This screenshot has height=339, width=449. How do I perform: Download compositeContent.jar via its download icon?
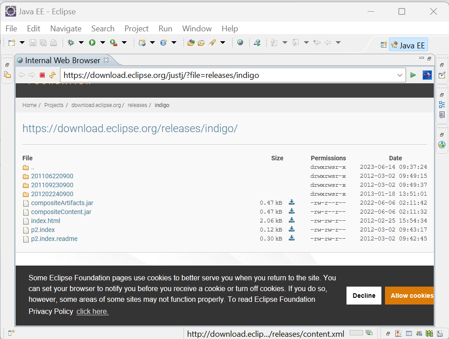pos(291,211)
